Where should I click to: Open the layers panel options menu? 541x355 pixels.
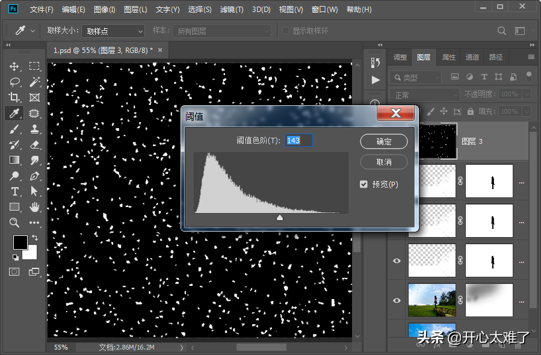531,57
